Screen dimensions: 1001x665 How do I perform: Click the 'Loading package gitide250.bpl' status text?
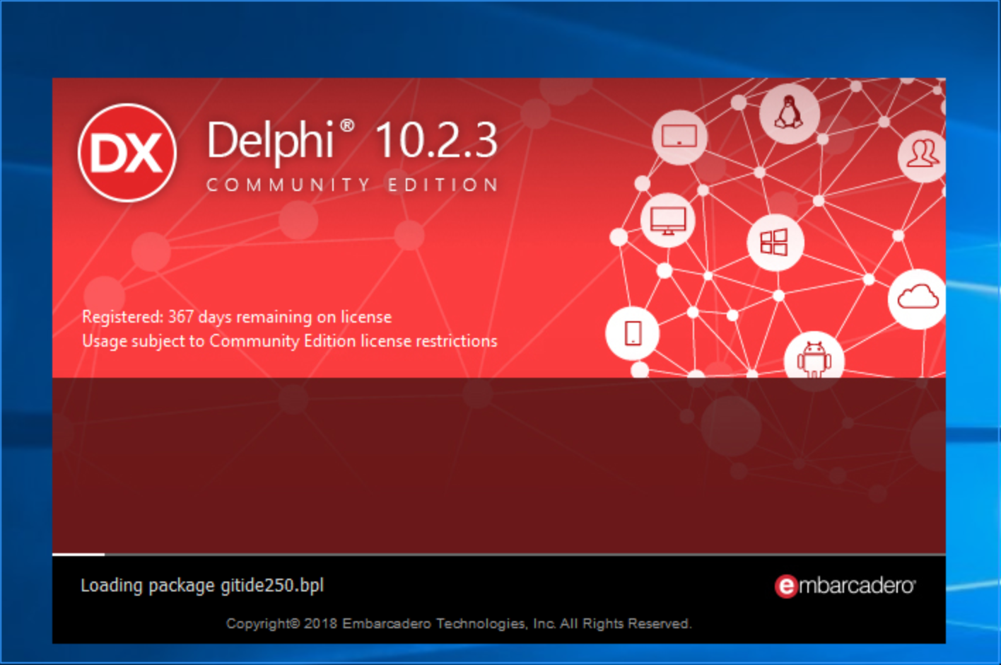(x=202, y=585)
